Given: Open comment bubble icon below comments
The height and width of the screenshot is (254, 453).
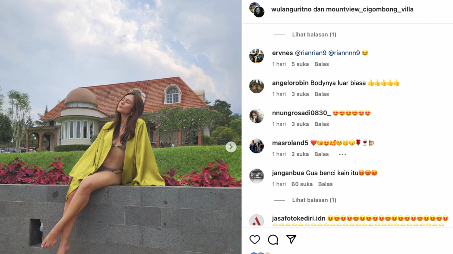Looking at the screenshot, I should click(273, 240).
